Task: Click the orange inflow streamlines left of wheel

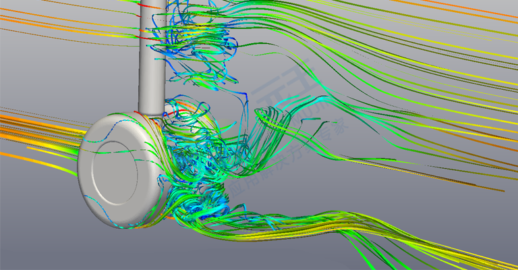Action: coord(40,132)
